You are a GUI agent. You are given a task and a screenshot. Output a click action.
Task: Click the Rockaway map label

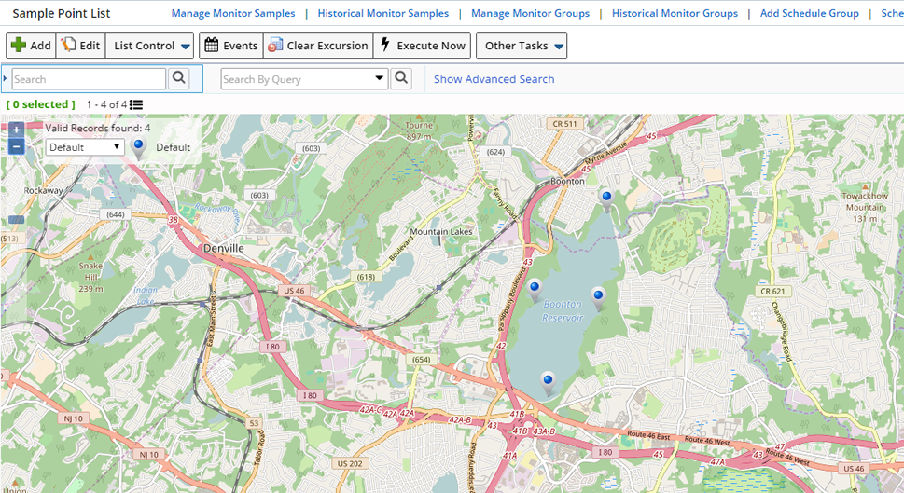click(x=43, y=191)
